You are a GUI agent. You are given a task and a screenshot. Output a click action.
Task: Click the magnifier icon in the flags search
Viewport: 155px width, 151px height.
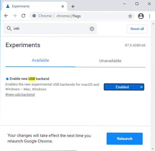click(x=9, y=28)
